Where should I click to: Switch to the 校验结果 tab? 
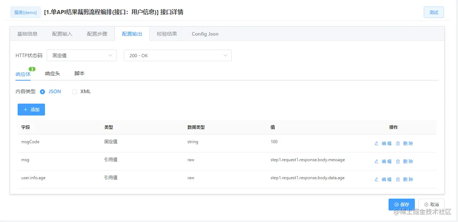pos(167,34)
